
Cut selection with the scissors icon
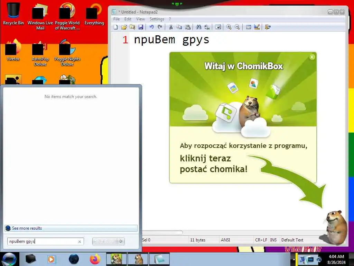click(x=171, y=27)
